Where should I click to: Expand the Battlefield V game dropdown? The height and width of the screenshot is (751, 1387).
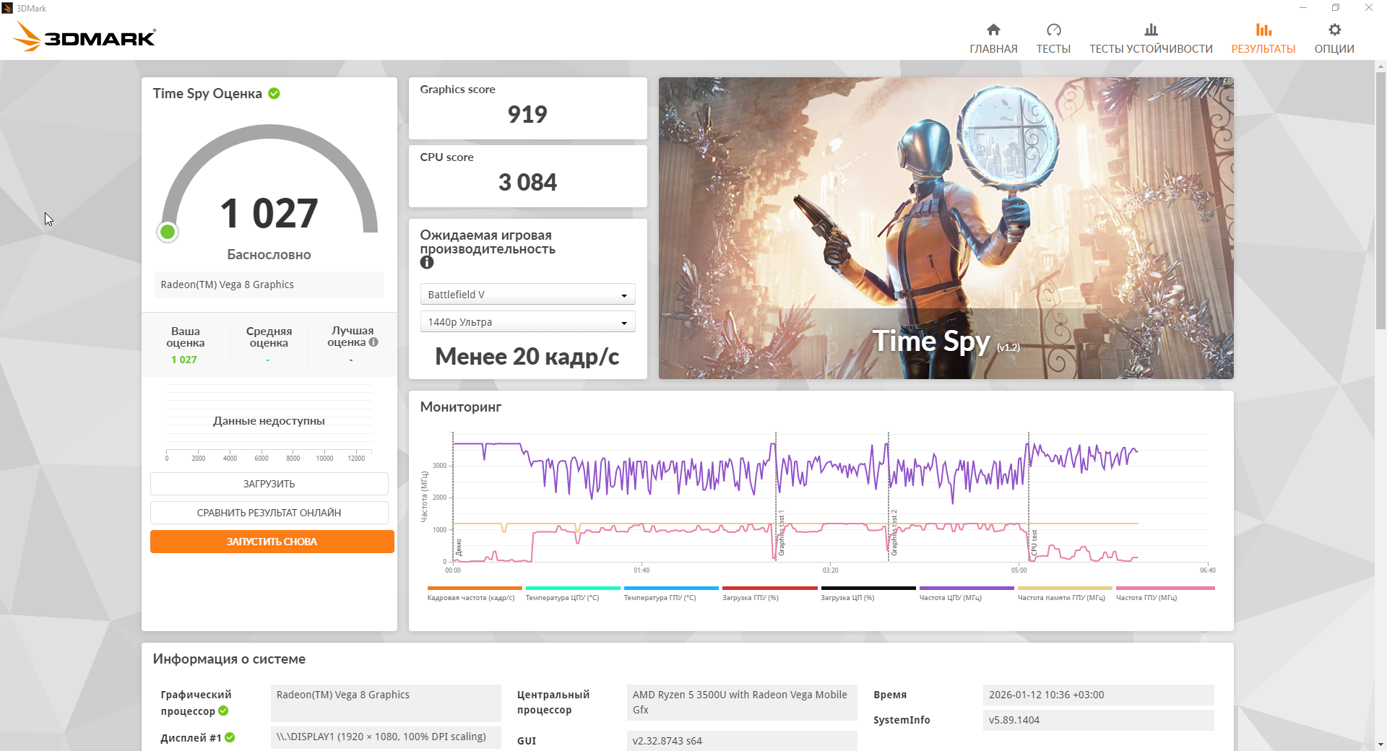pyautogui.click(x=527, y=295)
